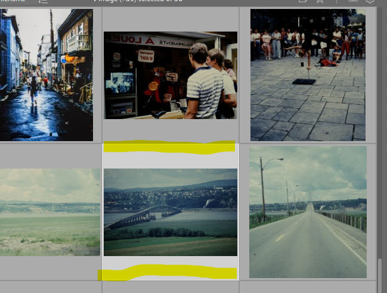Screen dimensions: 387x293
Task: Select the green field landscape photo
Action: point(50,212)
